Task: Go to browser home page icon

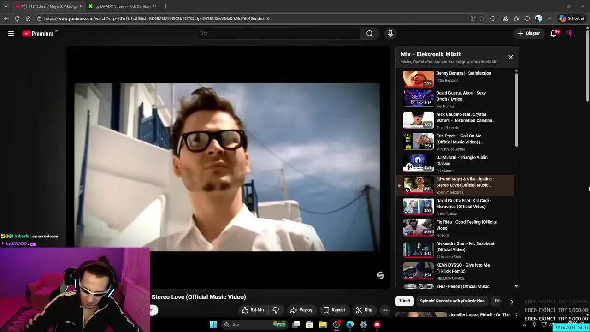Action: pyautogui.click(x=28, y=18)
